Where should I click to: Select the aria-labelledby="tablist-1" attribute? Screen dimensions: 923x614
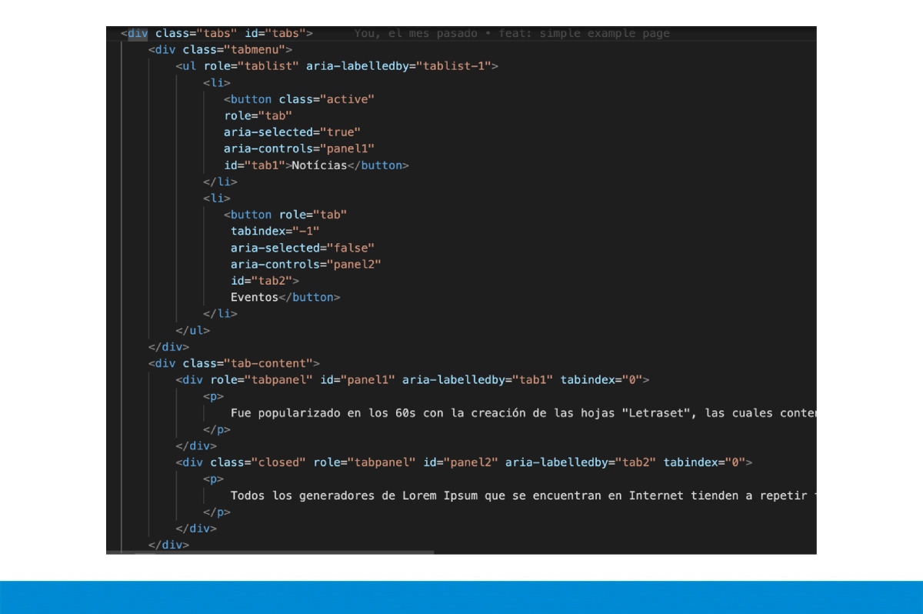click(x=398, y=66)
